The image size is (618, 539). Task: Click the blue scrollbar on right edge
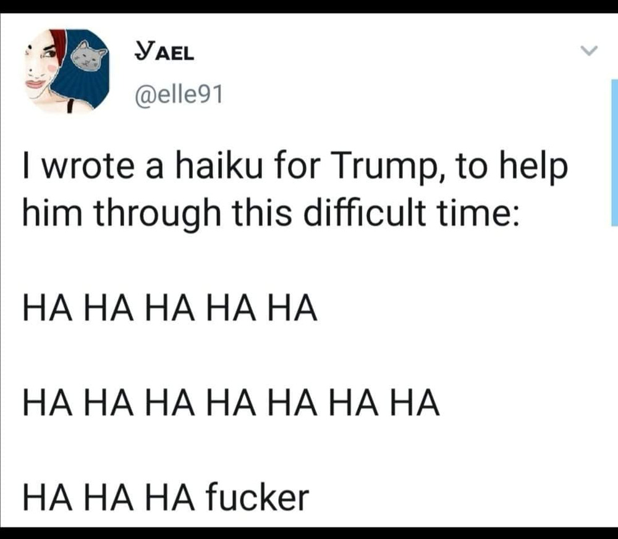614,153
